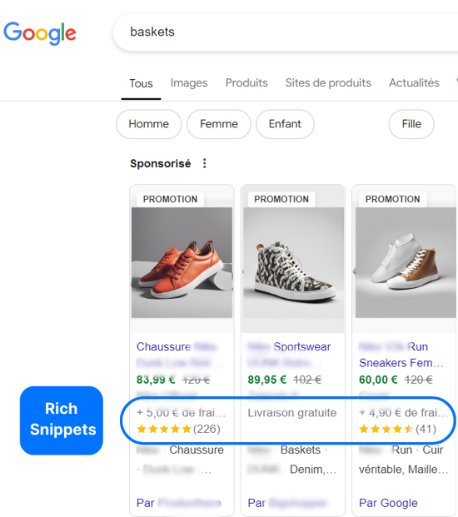Open the orange sneakers product image
Image resolution: width=458 pixels, height=517 pixels.
pos(182,262)
